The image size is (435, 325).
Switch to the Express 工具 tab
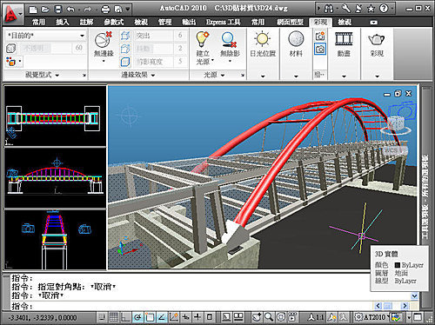coord(224,22)
